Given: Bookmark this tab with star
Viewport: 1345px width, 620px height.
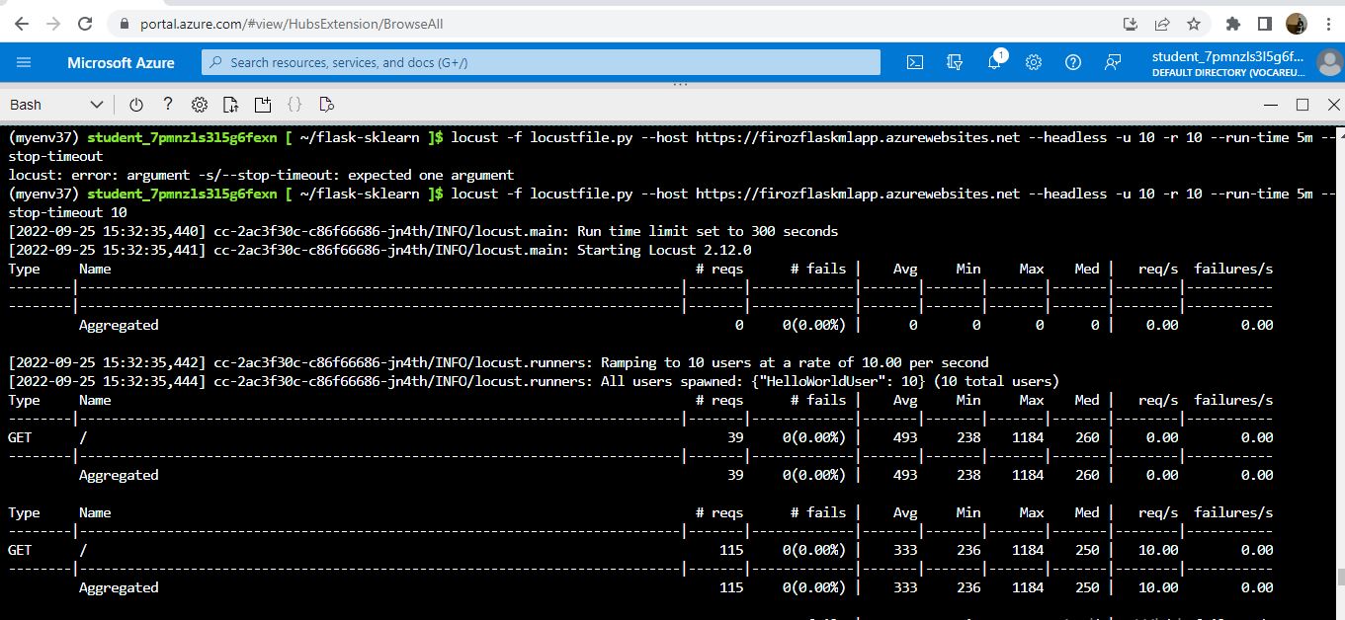Looking at the screenshot, I should click(x=1193, y=24).
